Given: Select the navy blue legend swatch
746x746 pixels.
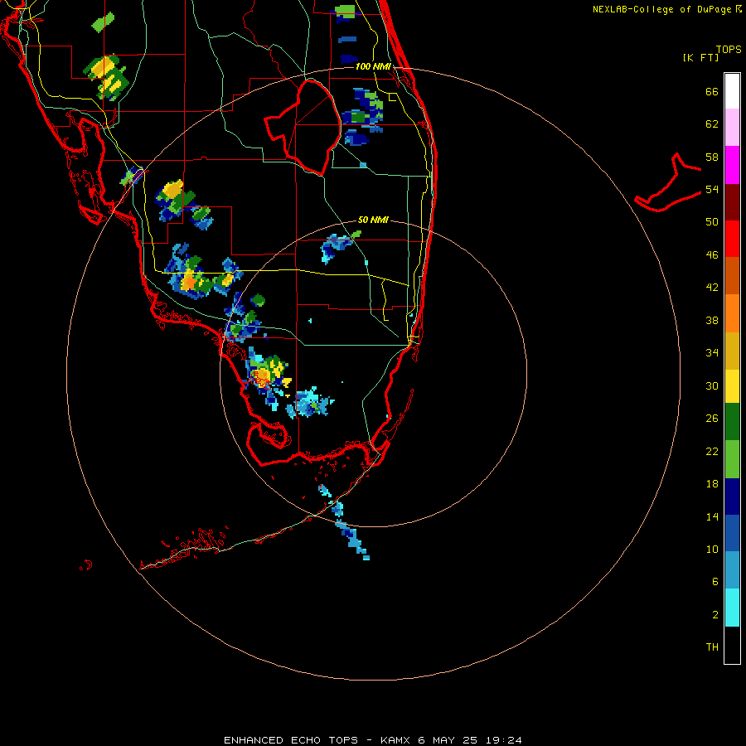Looking at the screenshot, I should pyautogui.click(x=732, y=497).
